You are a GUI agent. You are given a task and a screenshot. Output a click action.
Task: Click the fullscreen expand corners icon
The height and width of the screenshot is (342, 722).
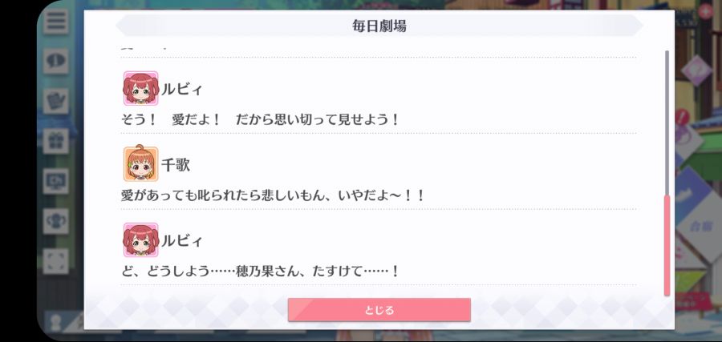[x=55, y=261]
